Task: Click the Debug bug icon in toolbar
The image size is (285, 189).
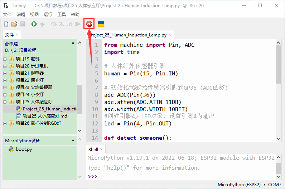Action: pos(42,24)
